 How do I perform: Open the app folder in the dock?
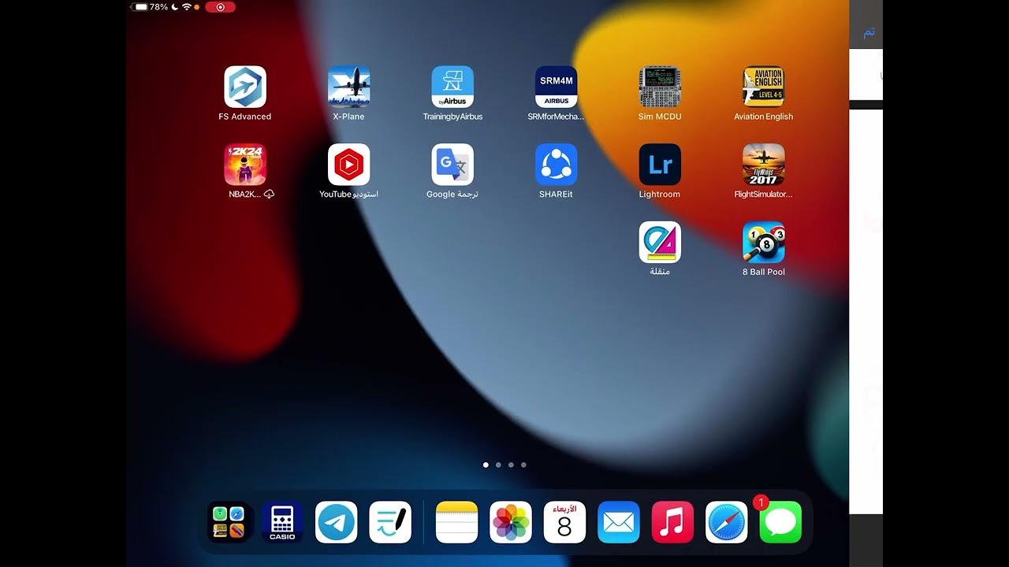pyautogui.click(x=229, y=522)
